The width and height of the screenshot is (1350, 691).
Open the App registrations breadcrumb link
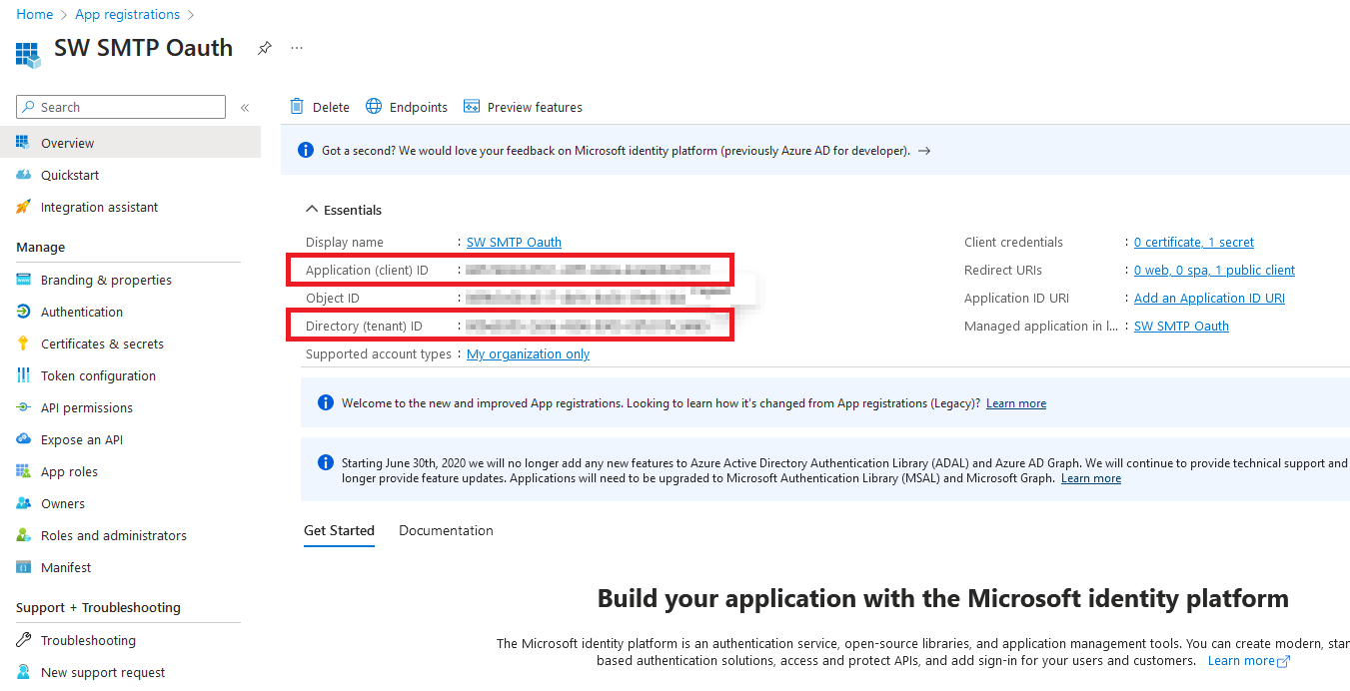click(127, 14)
